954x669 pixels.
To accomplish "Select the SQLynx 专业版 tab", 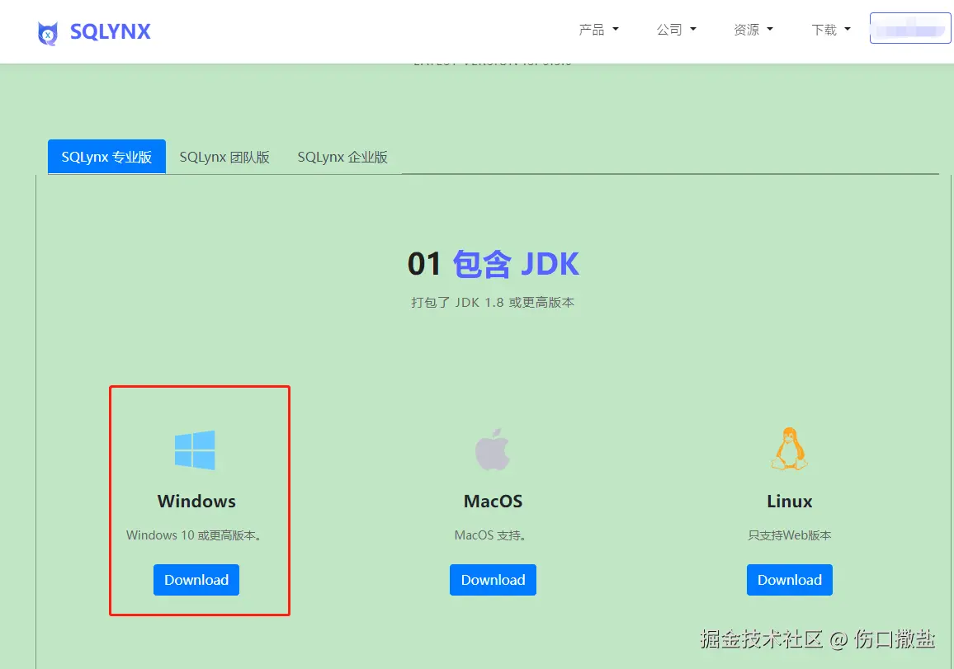I will tap(106, 157).
